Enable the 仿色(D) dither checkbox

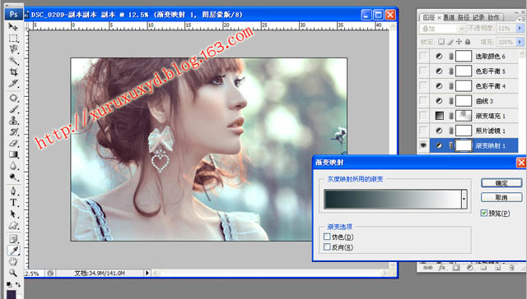tap(327, 237)
